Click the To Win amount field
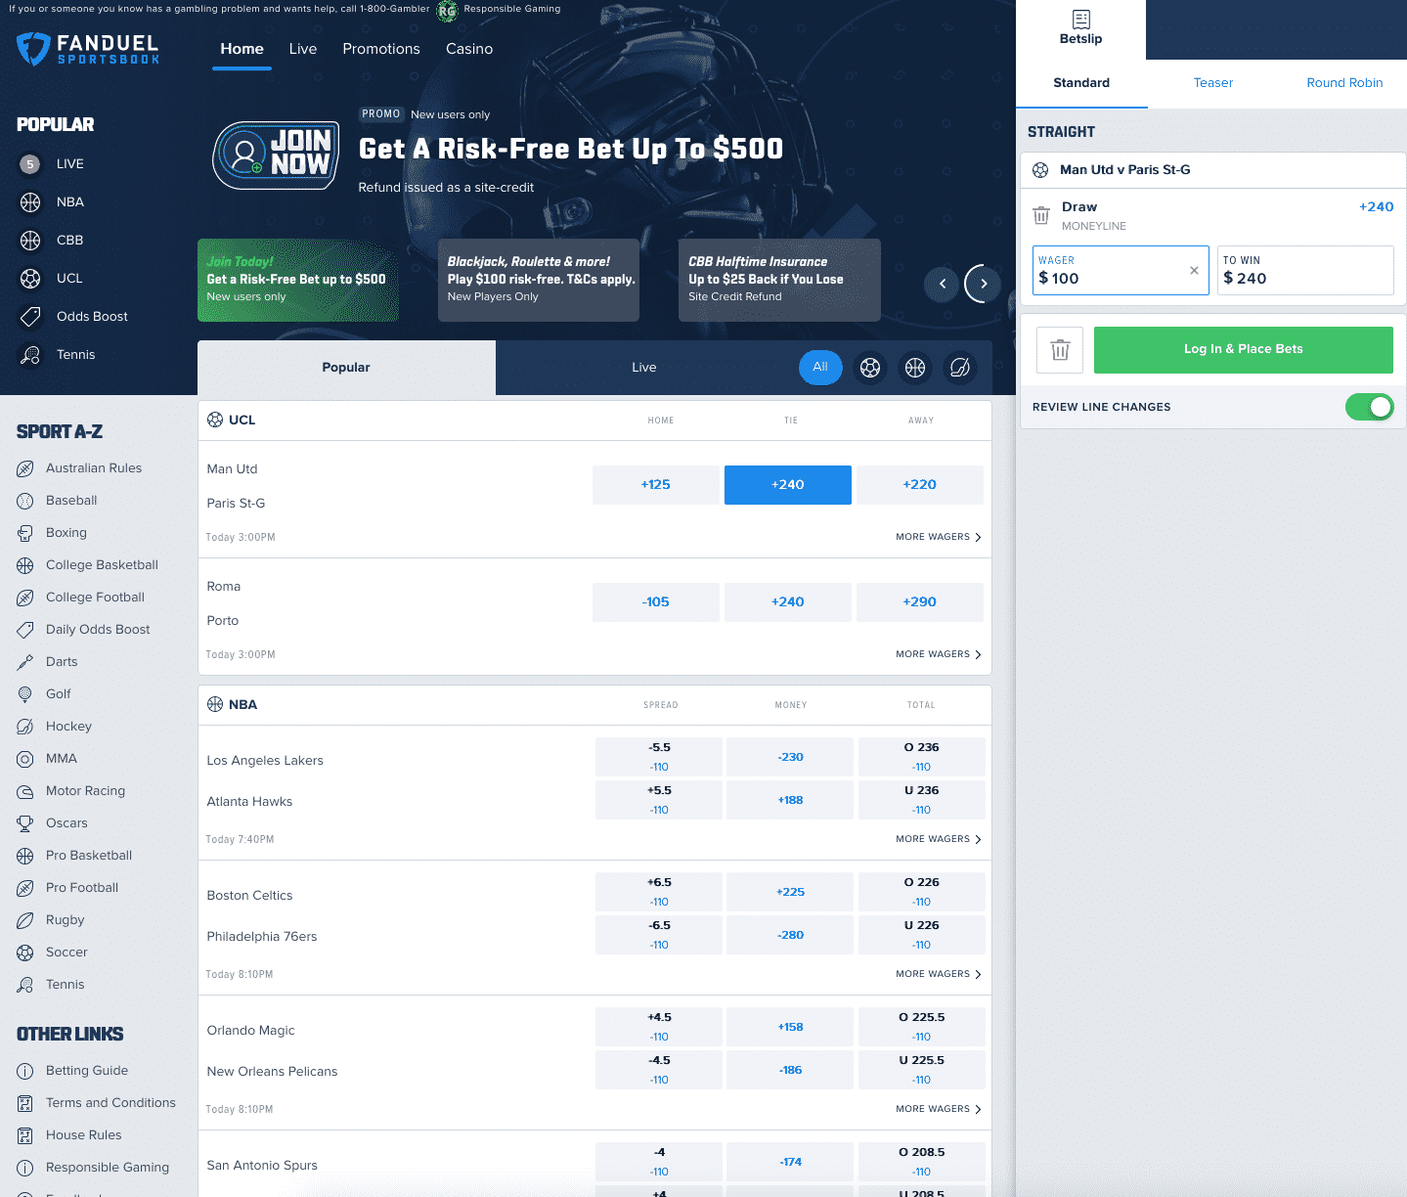1407x1197 pixels. coord(1305,270)
